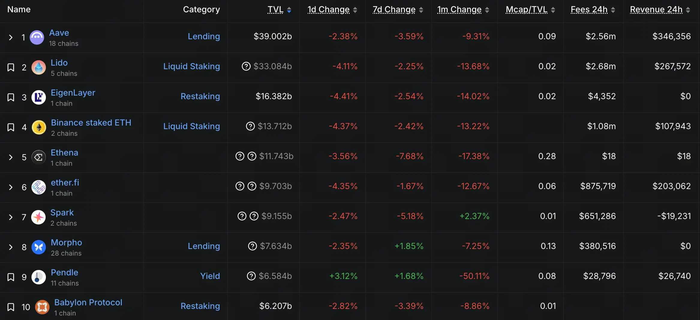Expand the ether.fi row

[11, 187]
